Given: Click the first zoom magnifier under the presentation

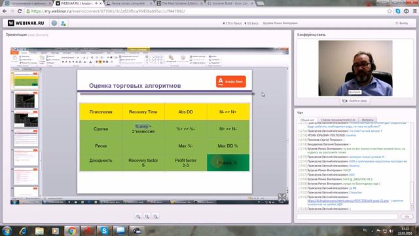Looking at the screenshot, I should coord(138,216).
